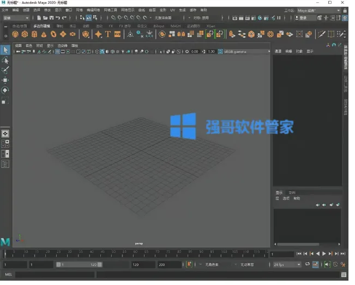Switch to the MASH shelf tab
Screen dimensions: 355x285
click(x=176, y=26)
